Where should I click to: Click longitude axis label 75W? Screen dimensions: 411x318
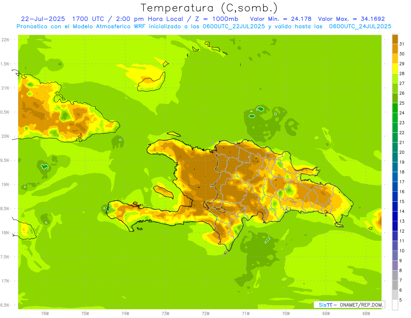85,314
